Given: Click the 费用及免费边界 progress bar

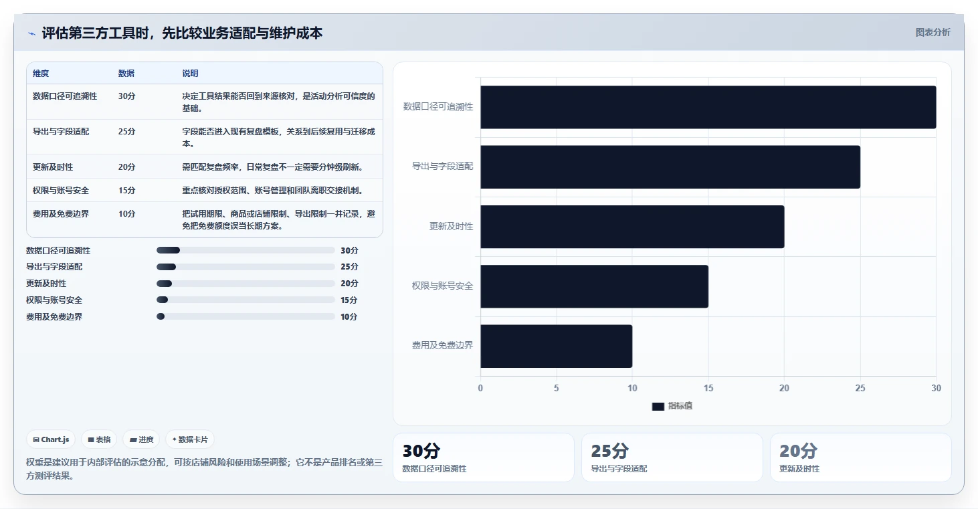Looking at the screenshot, I should point(246,316).
